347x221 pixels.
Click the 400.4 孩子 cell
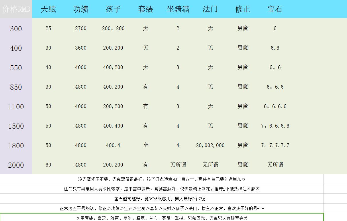(x=113, y=145)
